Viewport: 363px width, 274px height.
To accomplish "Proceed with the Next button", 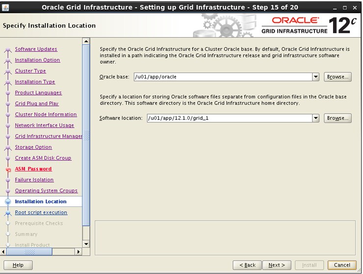I will (277, 265).
